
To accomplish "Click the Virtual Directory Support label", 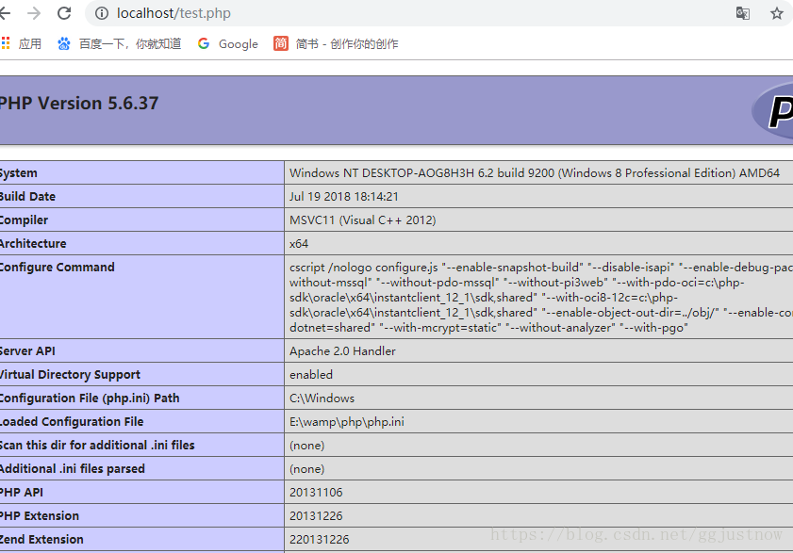I will [x=70, y=375].
